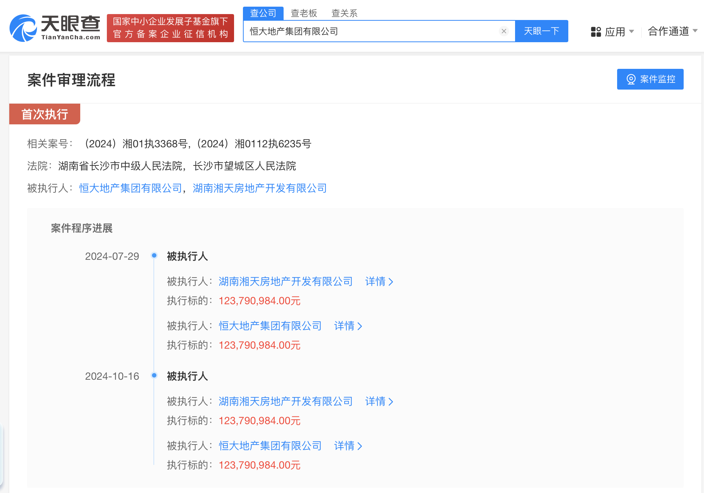Select the 首次执行 red tag
The image size is (704, 493).
(45, 114)
